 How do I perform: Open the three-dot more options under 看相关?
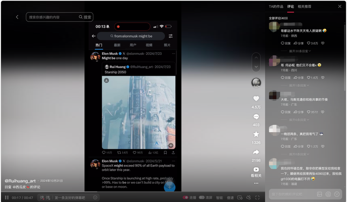coord(256,183)
